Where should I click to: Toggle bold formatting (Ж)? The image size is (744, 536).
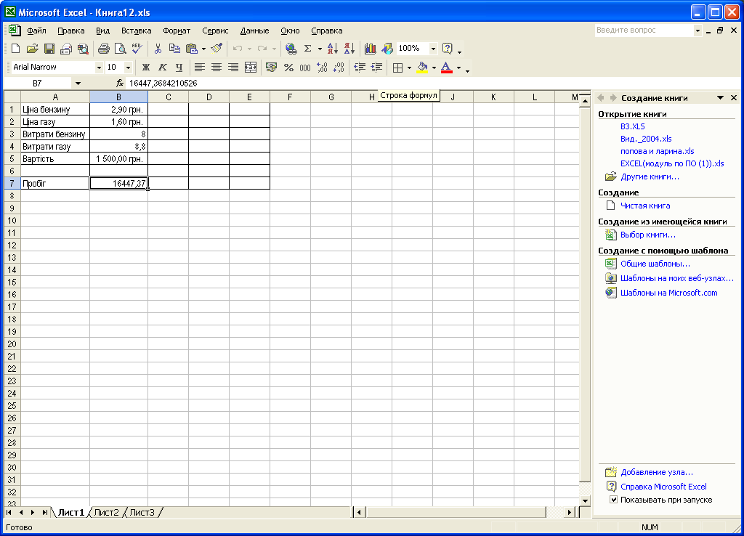pos(145,68)
